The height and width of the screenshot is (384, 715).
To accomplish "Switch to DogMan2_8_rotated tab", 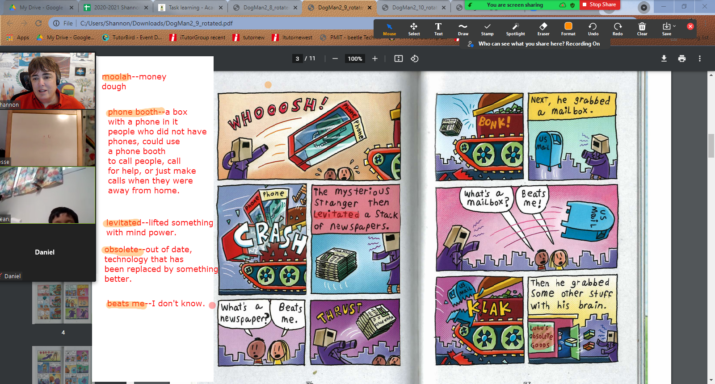I will (x=265, y=8).
